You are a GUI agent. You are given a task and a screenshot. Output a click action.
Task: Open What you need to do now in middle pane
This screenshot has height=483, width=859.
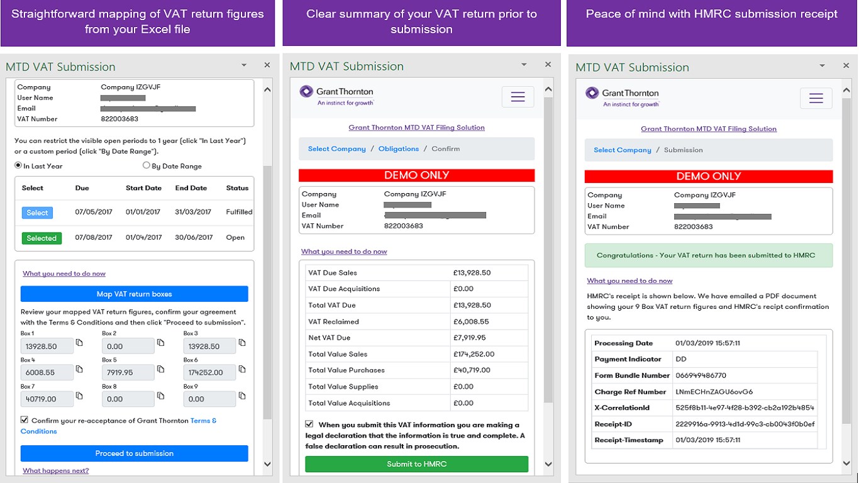click(x=344, y=252)
